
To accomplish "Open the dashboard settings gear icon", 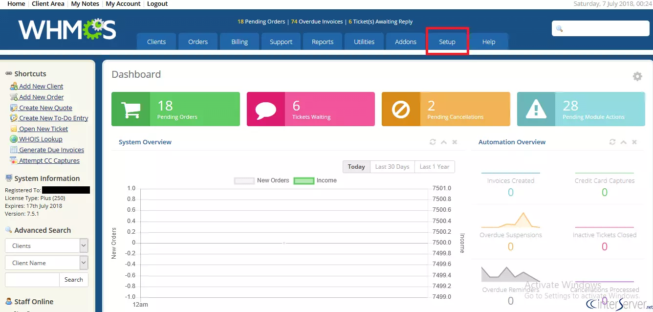I will pyautogui.click(x=637, y=76).
